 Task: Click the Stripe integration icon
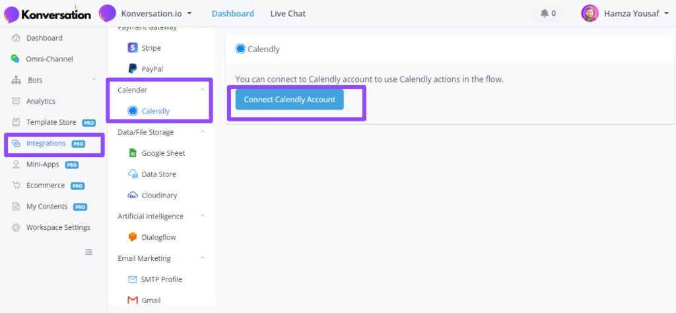tap(133, 48)
